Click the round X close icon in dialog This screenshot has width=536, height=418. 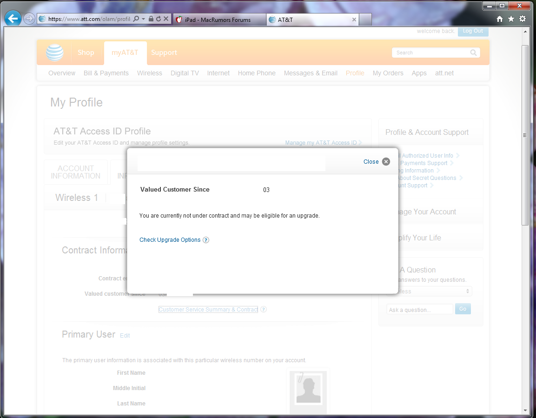[x=386, y=162]
